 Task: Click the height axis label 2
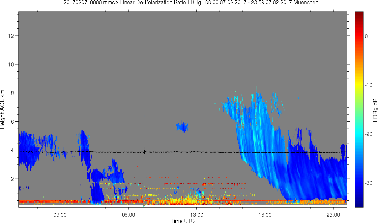[13, 179]
